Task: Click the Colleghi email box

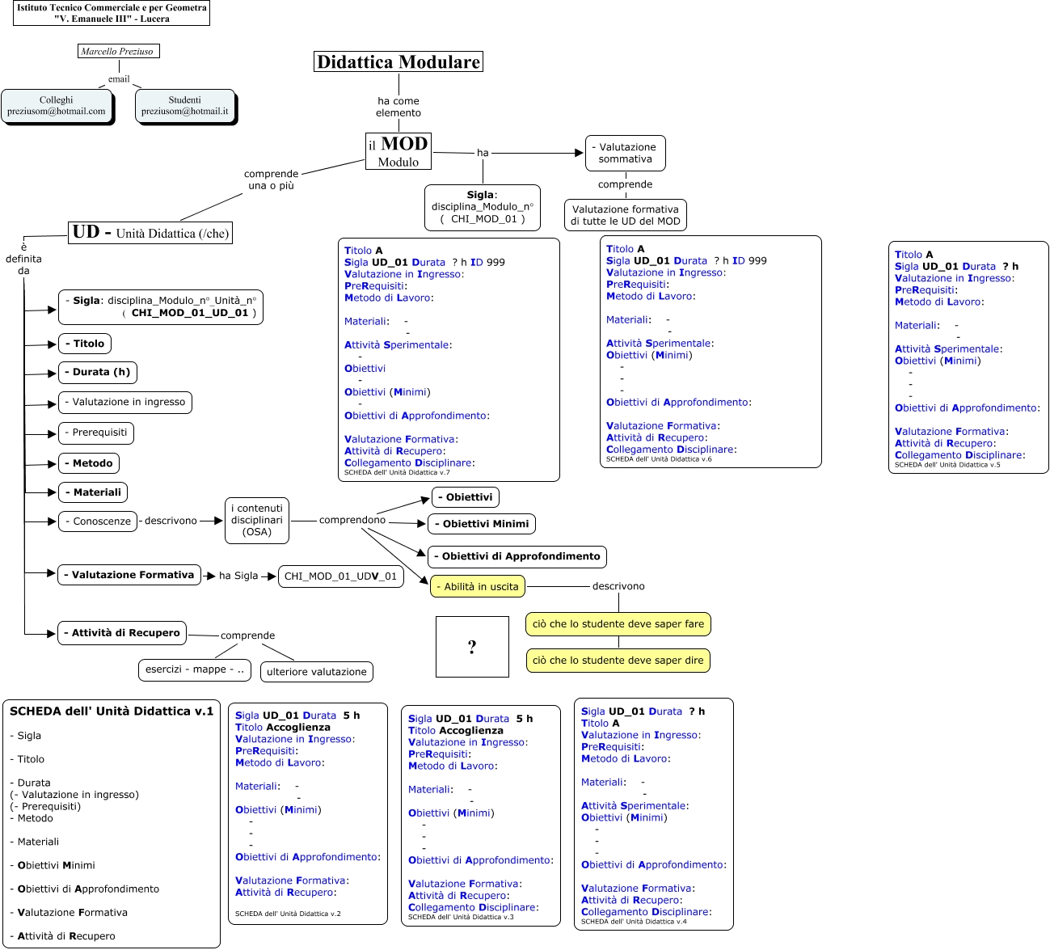Action: [x=57, y=106]
